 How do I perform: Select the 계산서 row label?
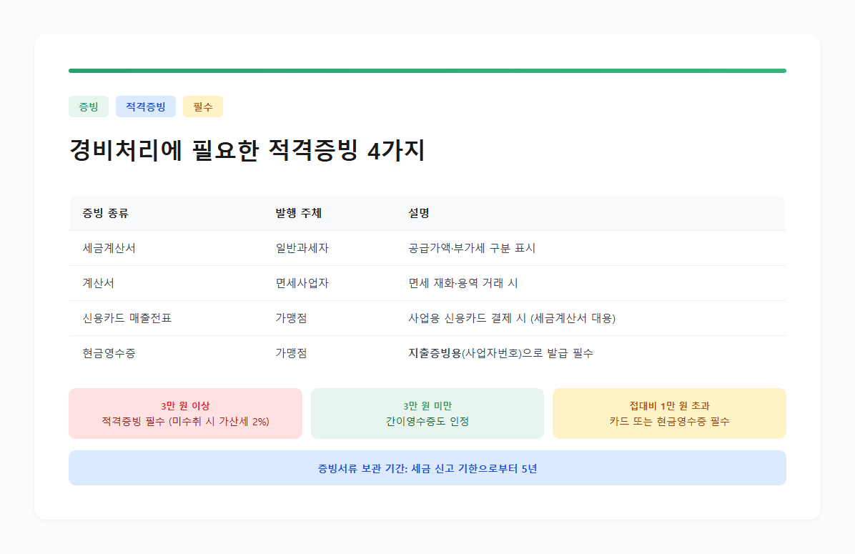(x=98, y=283)
